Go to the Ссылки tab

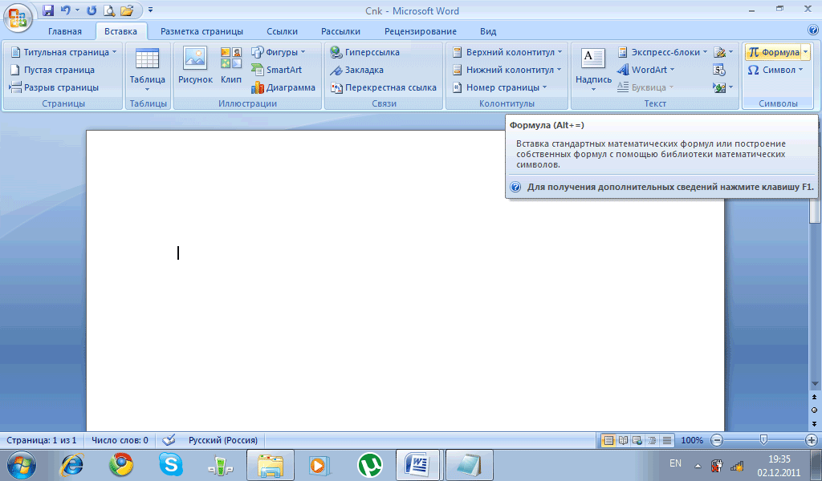tap(282, 31)
